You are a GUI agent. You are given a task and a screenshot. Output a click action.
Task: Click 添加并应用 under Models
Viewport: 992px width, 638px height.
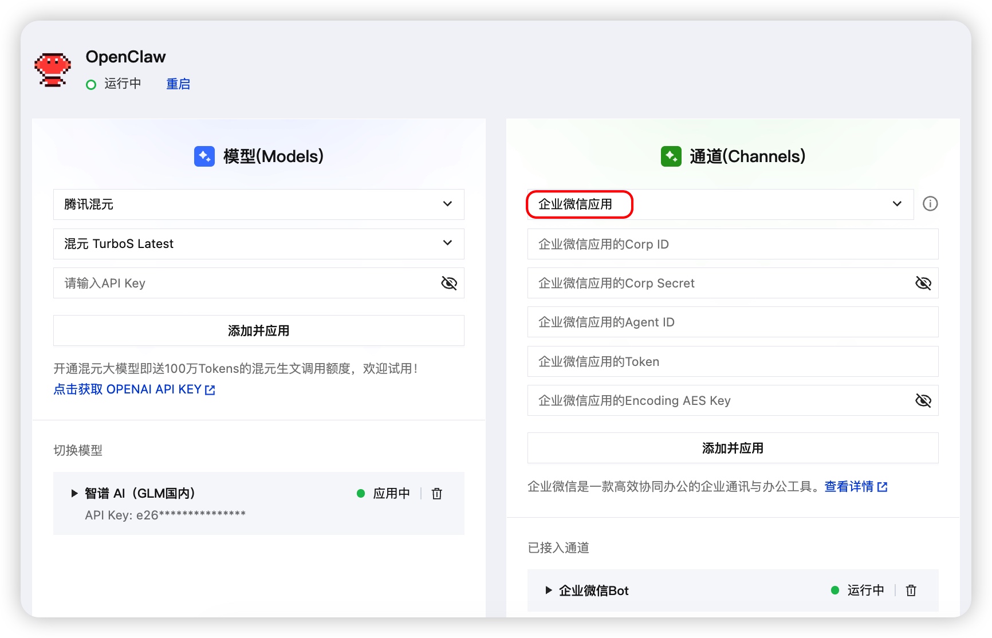(x=259, y=330)
